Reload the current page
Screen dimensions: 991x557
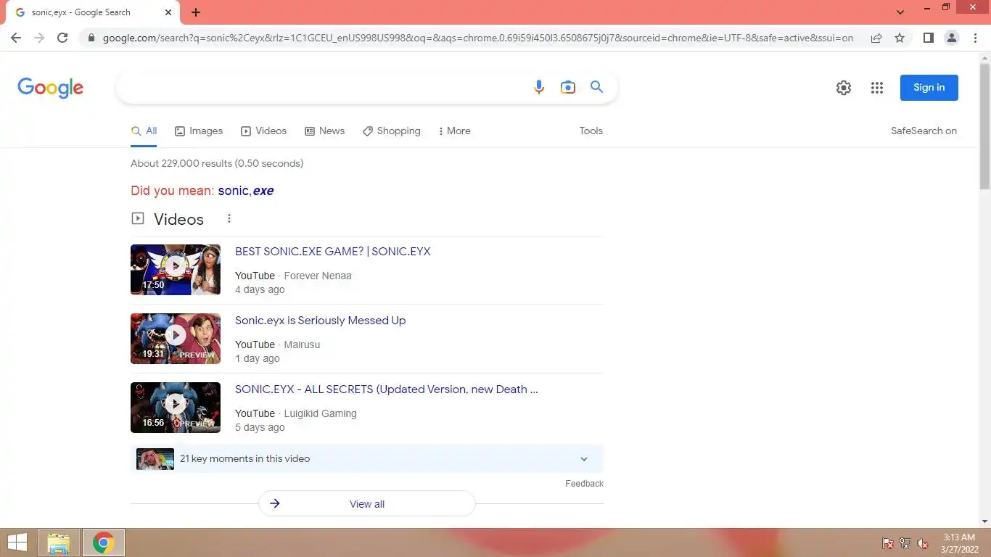[62, 38]
